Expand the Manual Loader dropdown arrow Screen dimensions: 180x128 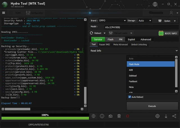click(131, 33)
